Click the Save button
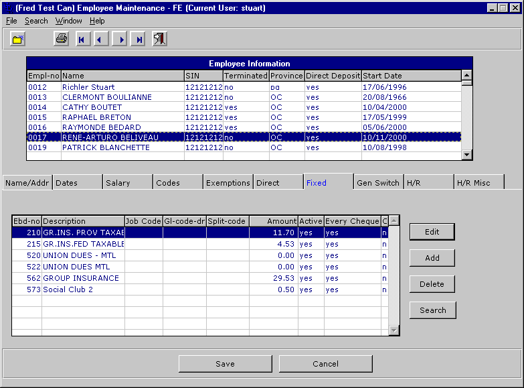The width and height of the screenshot is (524, 388). tap(225, 364)
